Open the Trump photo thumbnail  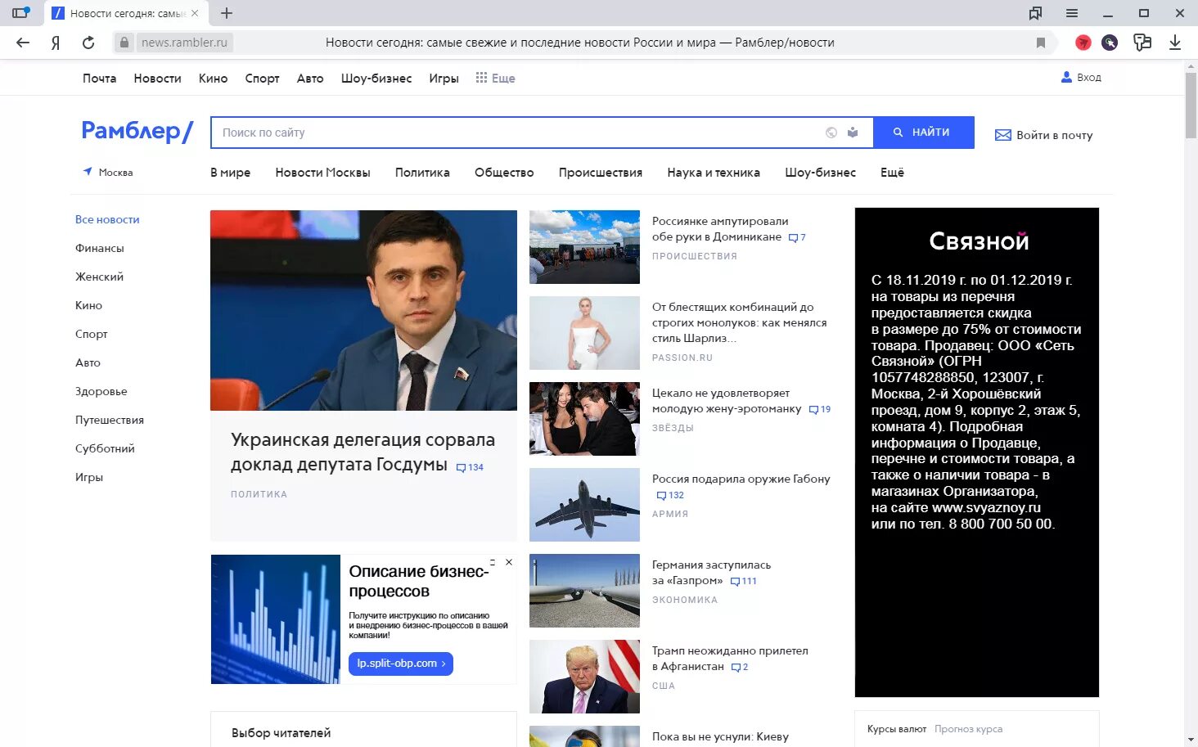[x=584, y=677]
